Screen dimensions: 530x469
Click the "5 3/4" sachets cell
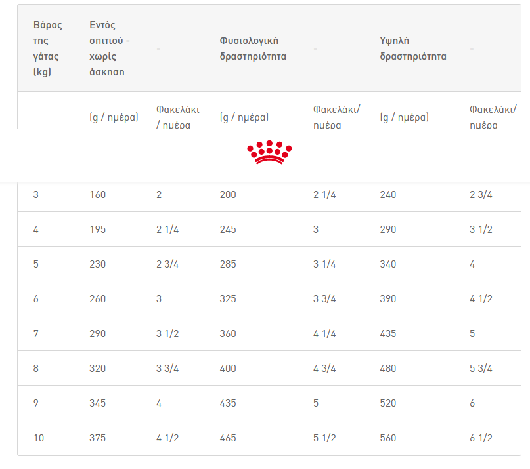[481, 369]
